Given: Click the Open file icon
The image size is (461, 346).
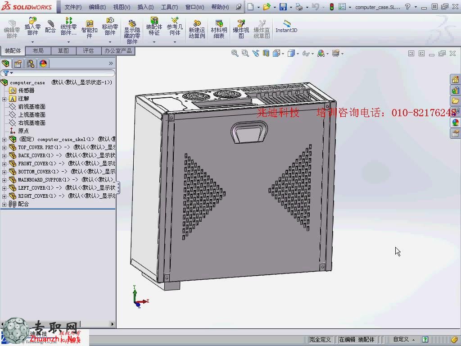Looking at the screenshot, I should click(267, 7).
